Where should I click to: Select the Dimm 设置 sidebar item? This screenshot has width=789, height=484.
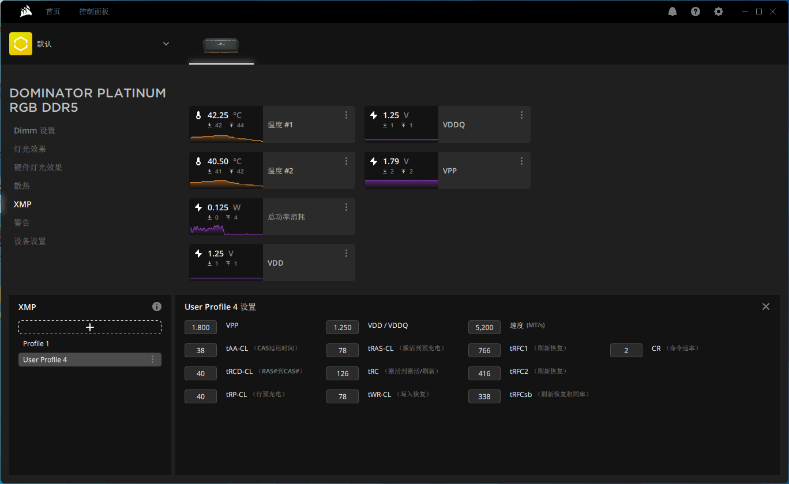pyautogui.click(x=35, y=131)
